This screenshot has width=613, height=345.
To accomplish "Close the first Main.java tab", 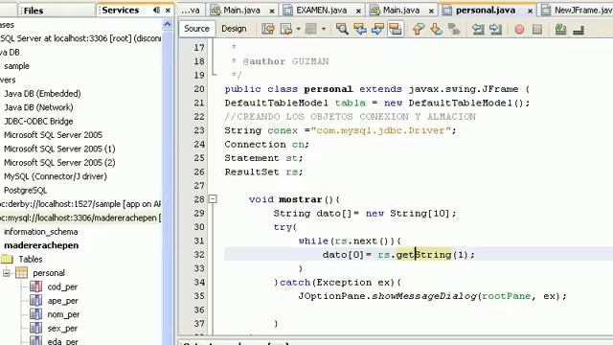I will [x=272, y=11].
